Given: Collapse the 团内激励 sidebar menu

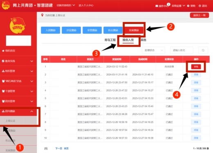Looking at the screenshot, I should (18, 111).
